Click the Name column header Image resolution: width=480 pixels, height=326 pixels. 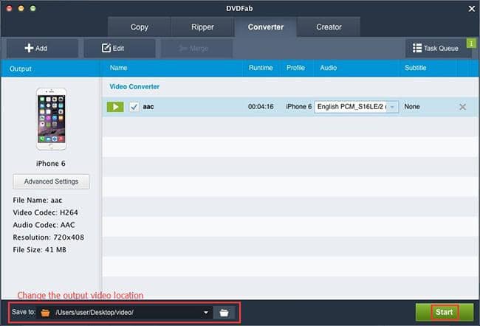118,68
